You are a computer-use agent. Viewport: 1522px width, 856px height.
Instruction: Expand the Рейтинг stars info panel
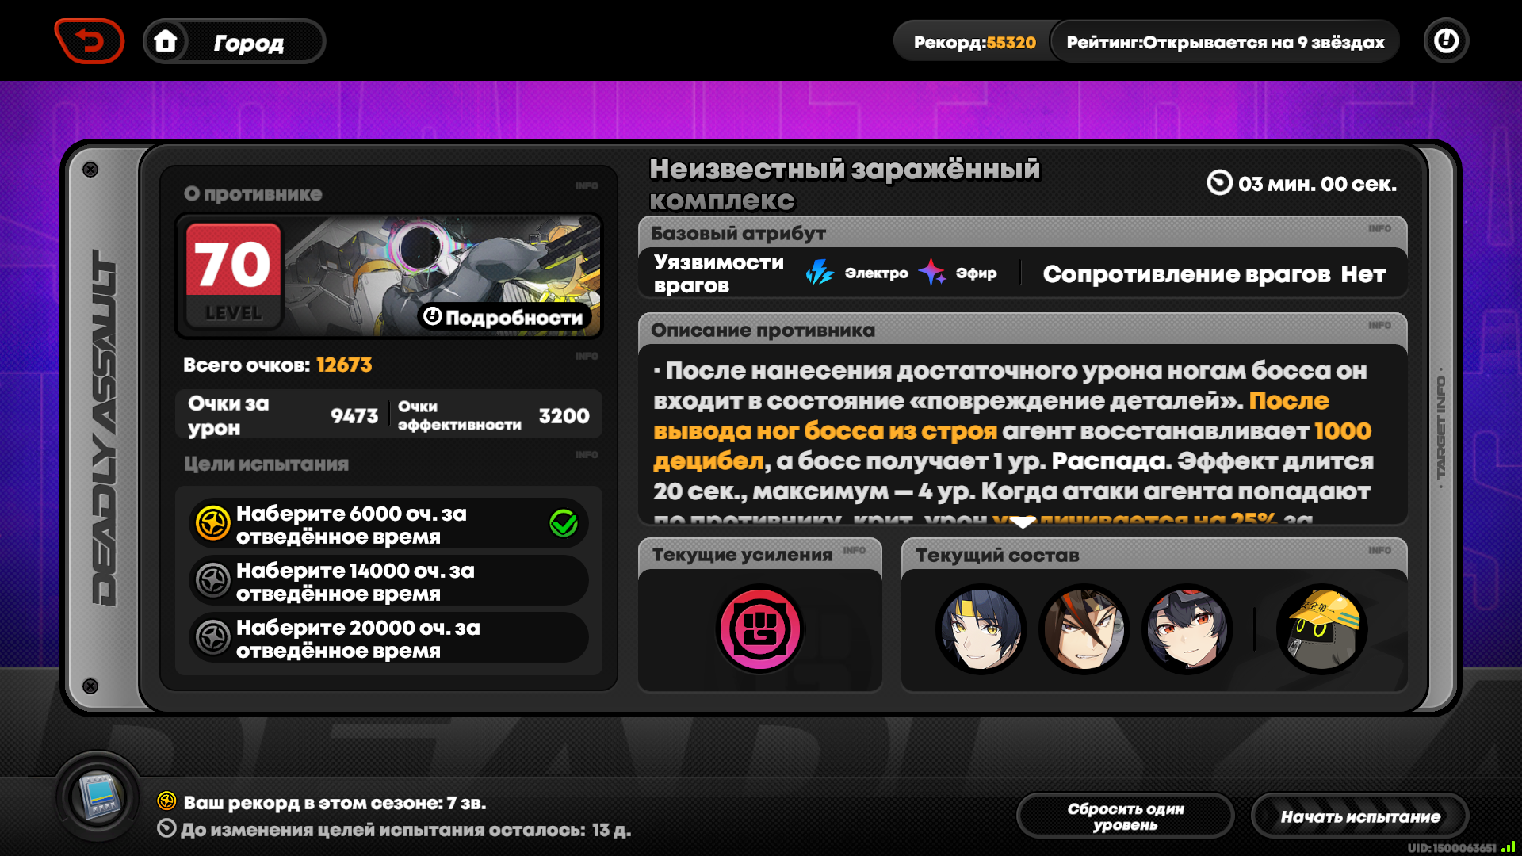(1225, 42)
